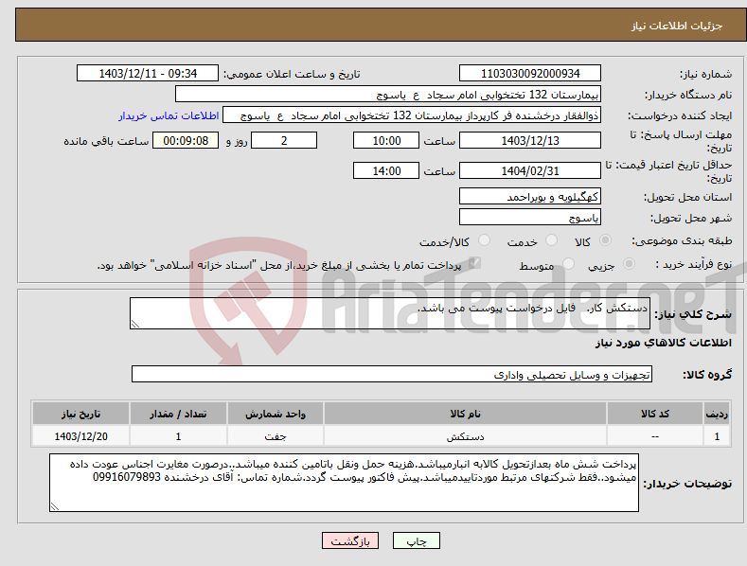Click the جزئیات اطلاعات نیاز header title

pos(677,26)
